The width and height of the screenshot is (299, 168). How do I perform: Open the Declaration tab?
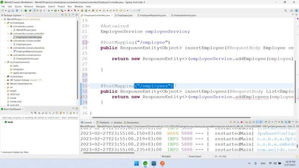tap(131, 122)
